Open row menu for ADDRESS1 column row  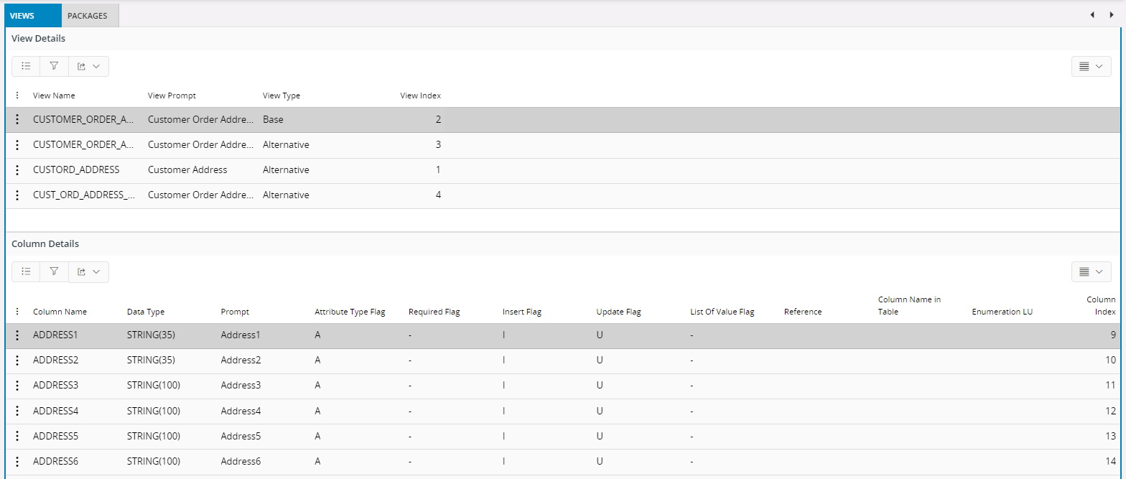click(x=17, y=335)
